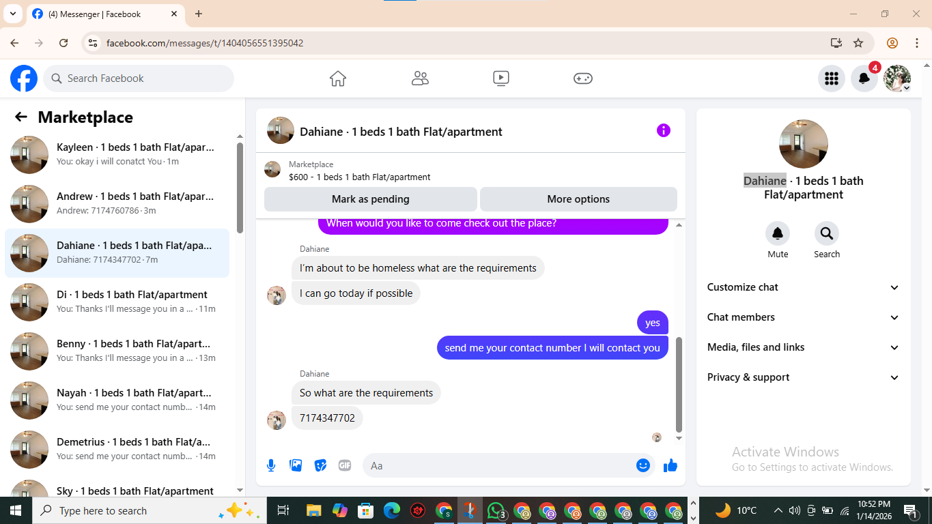
Task: Open Windows Start menu
Action: pos(16,510)
